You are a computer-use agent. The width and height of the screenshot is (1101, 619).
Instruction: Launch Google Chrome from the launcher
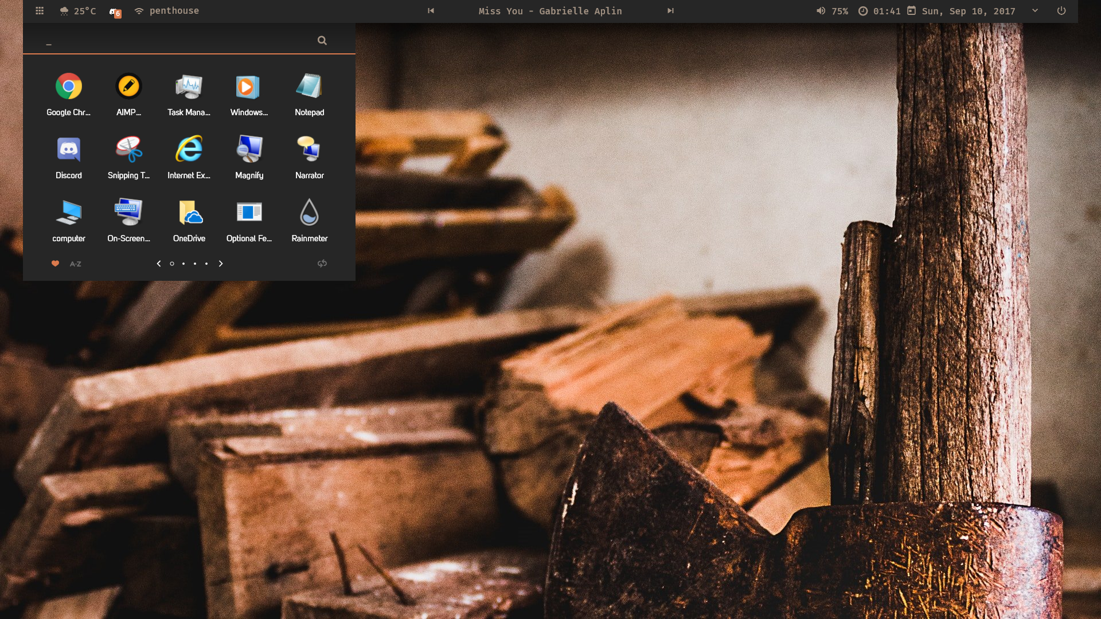pyautogui.click(x=68, y=87)
